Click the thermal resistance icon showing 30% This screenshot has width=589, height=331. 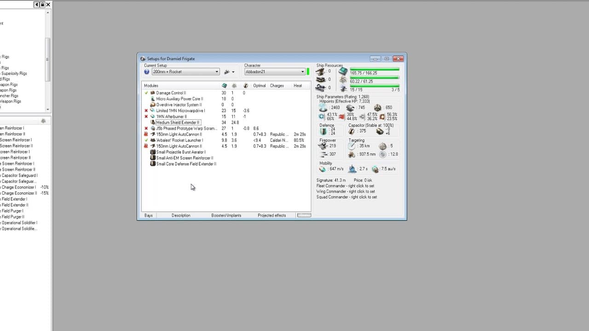[x=342, y=117]
